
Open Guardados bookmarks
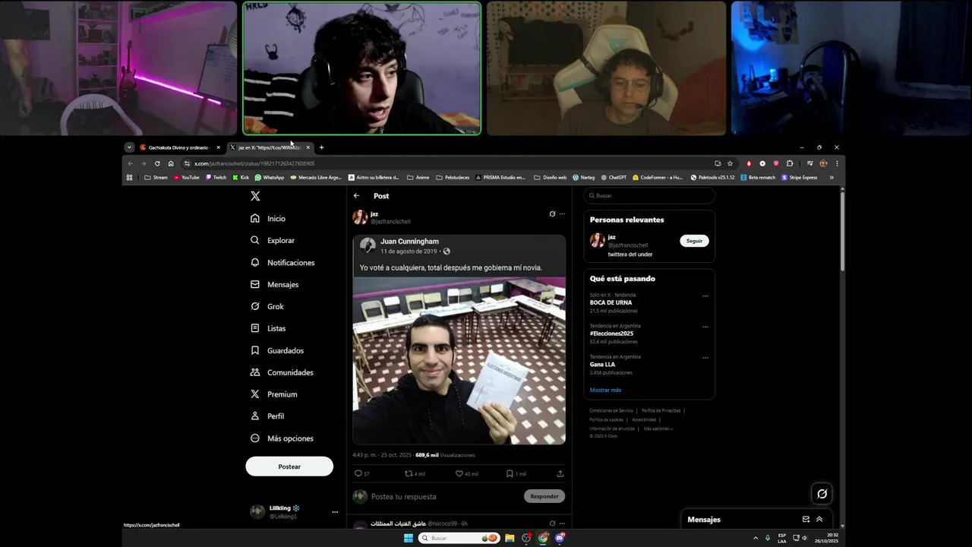(x=276, y=351)
